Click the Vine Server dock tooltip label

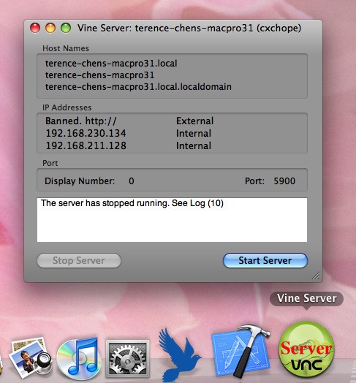click(306, 298)
